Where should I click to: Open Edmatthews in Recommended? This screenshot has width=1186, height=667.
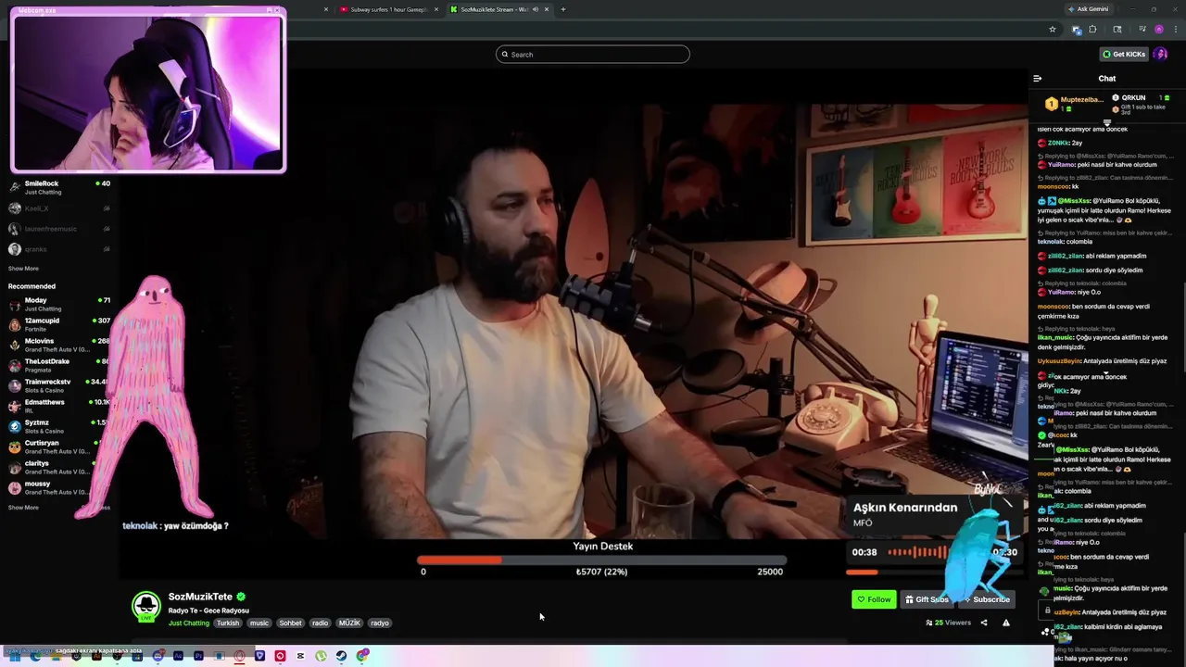point(59,406)
